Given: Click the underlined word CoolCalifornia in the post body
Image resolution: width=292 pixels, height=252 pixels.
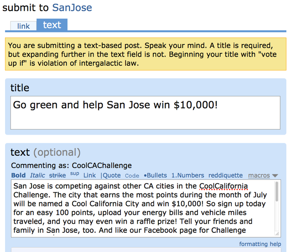Looking at the screenshot, I should point(224,186).
